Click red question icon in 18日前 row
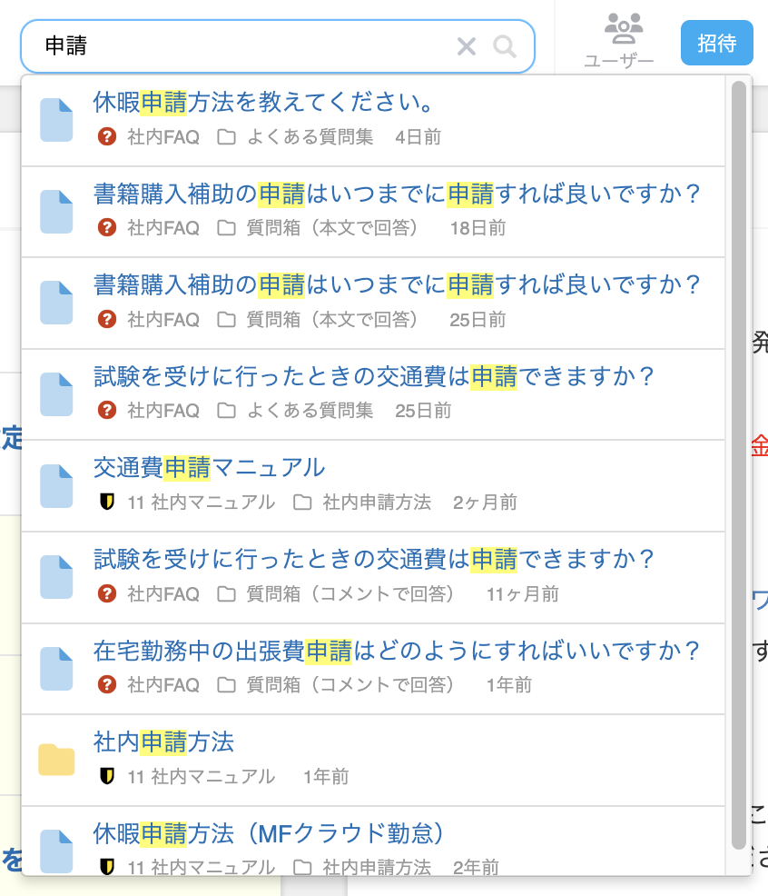This screenshot has height=896, width=768. 107,227
